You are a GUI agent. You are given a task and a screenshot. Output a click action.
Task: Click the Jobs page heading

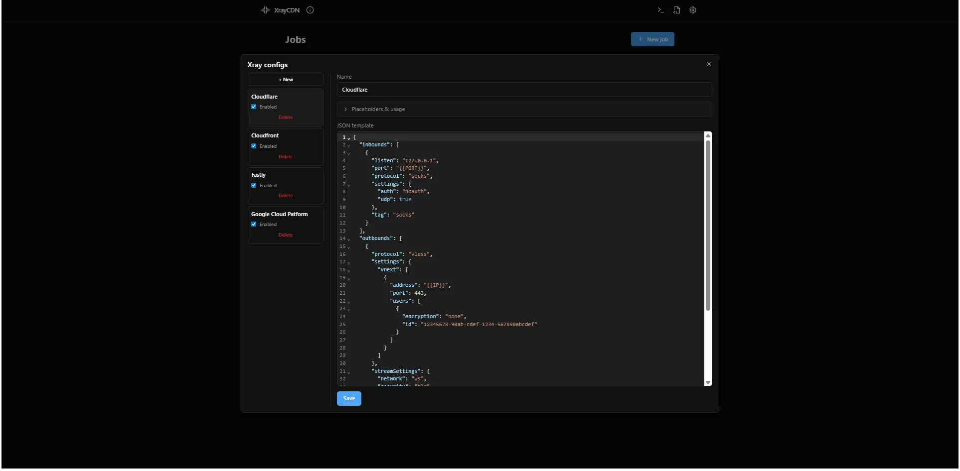tap(295, 40)
